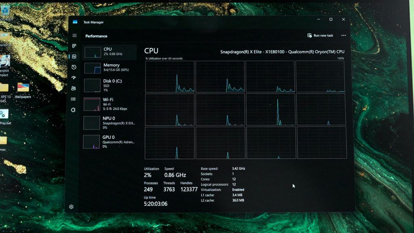Click the Task Manager title bar icon
This screenshot has width=414, height=233.
[x=75, y=22]
